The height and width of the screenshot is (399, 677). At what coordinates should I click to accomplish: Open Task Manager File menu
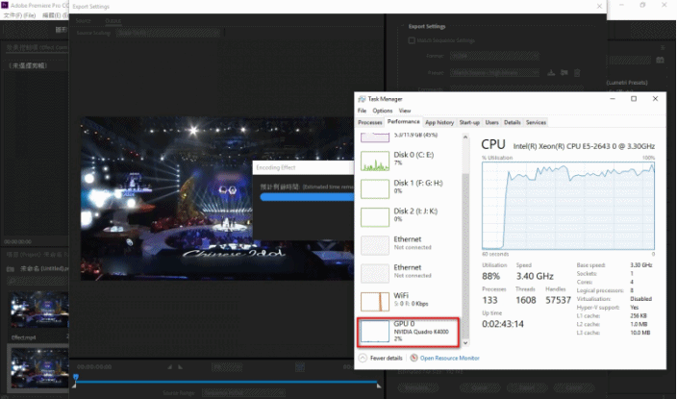(362, 111)
